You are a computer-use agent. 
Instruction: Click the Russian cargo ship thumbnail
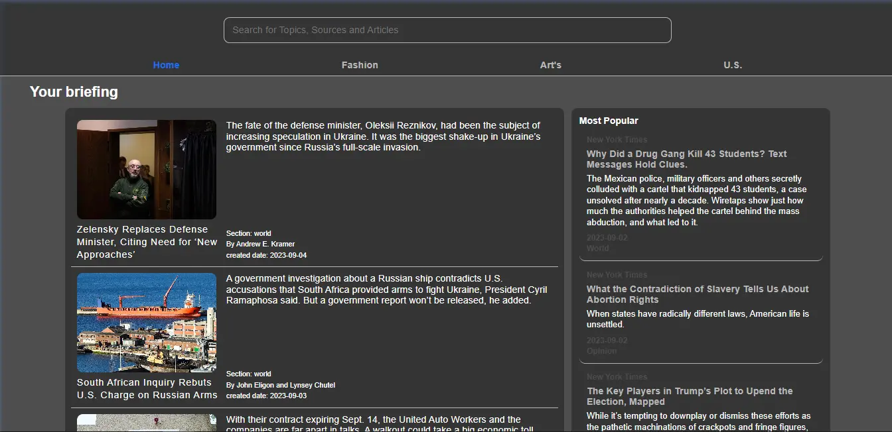tap(147, 323)
